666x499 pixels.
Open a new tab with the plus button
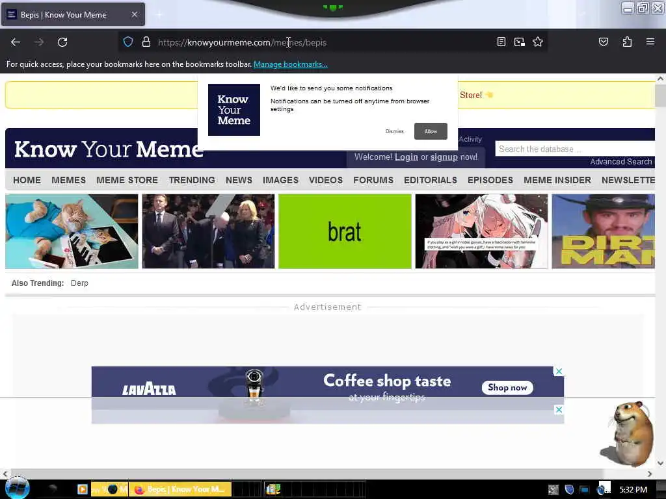tap(159, 15)
